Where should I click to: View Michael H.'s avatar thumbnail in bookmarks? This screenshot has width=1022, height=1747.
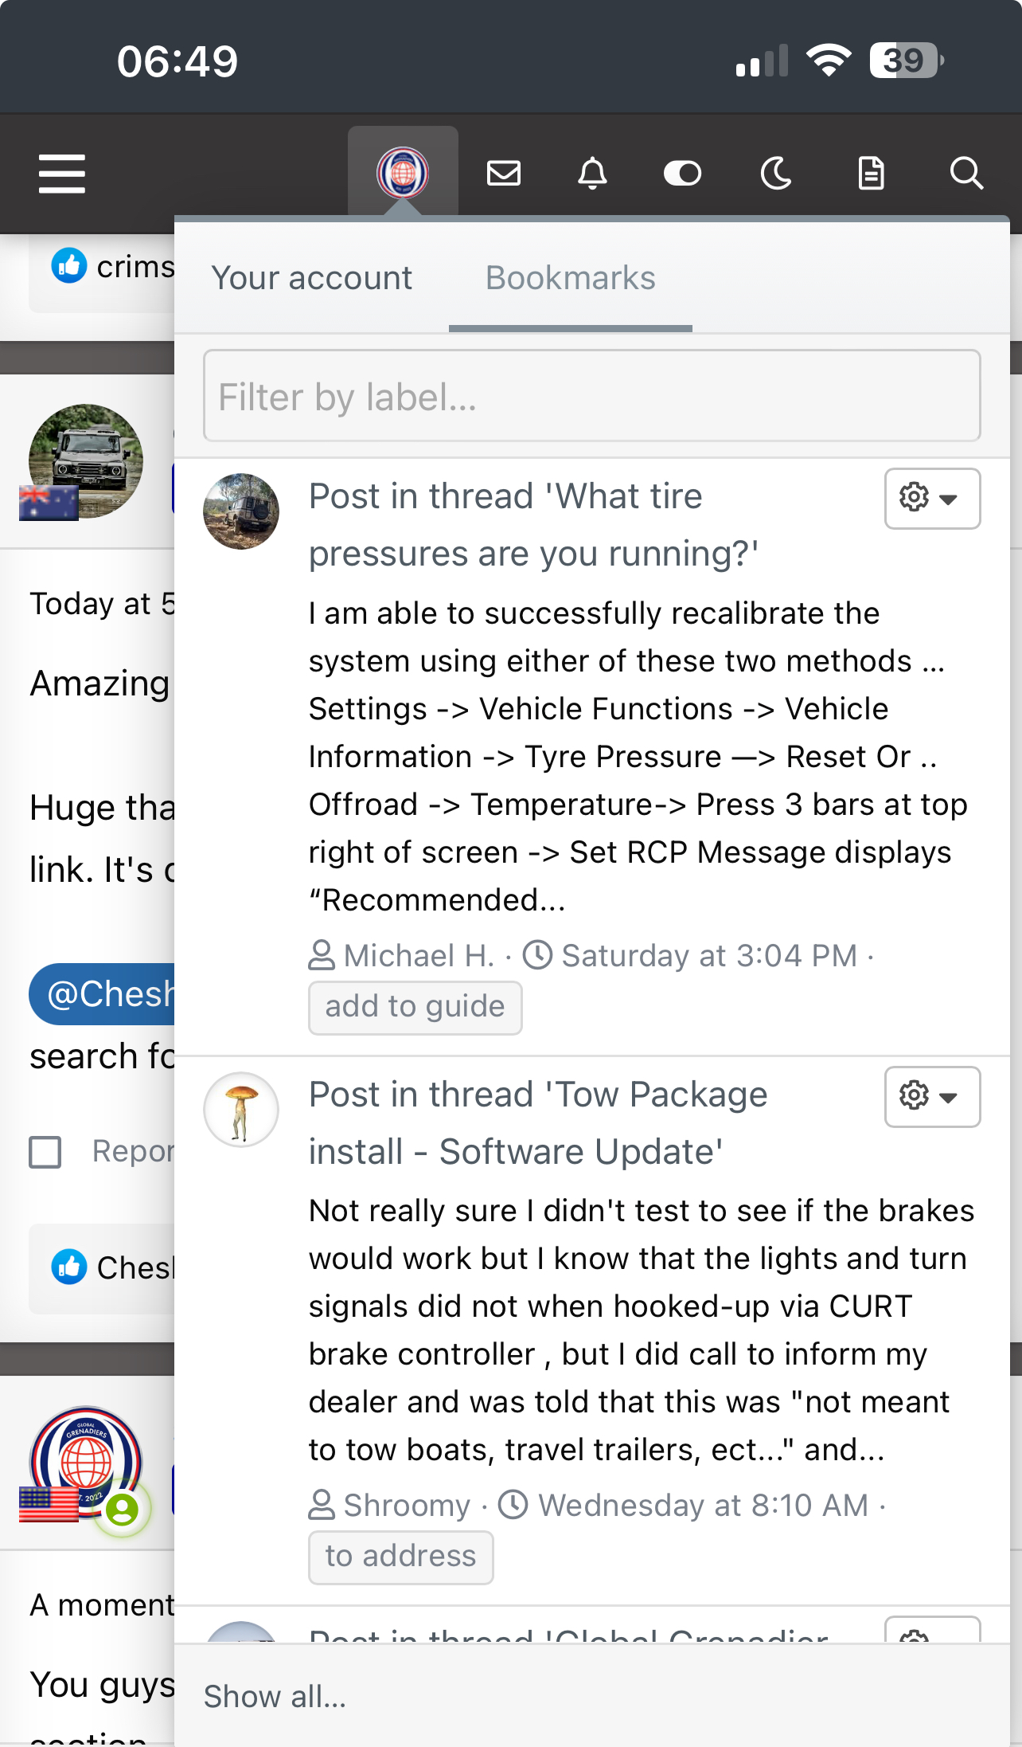tap(241, 511)
